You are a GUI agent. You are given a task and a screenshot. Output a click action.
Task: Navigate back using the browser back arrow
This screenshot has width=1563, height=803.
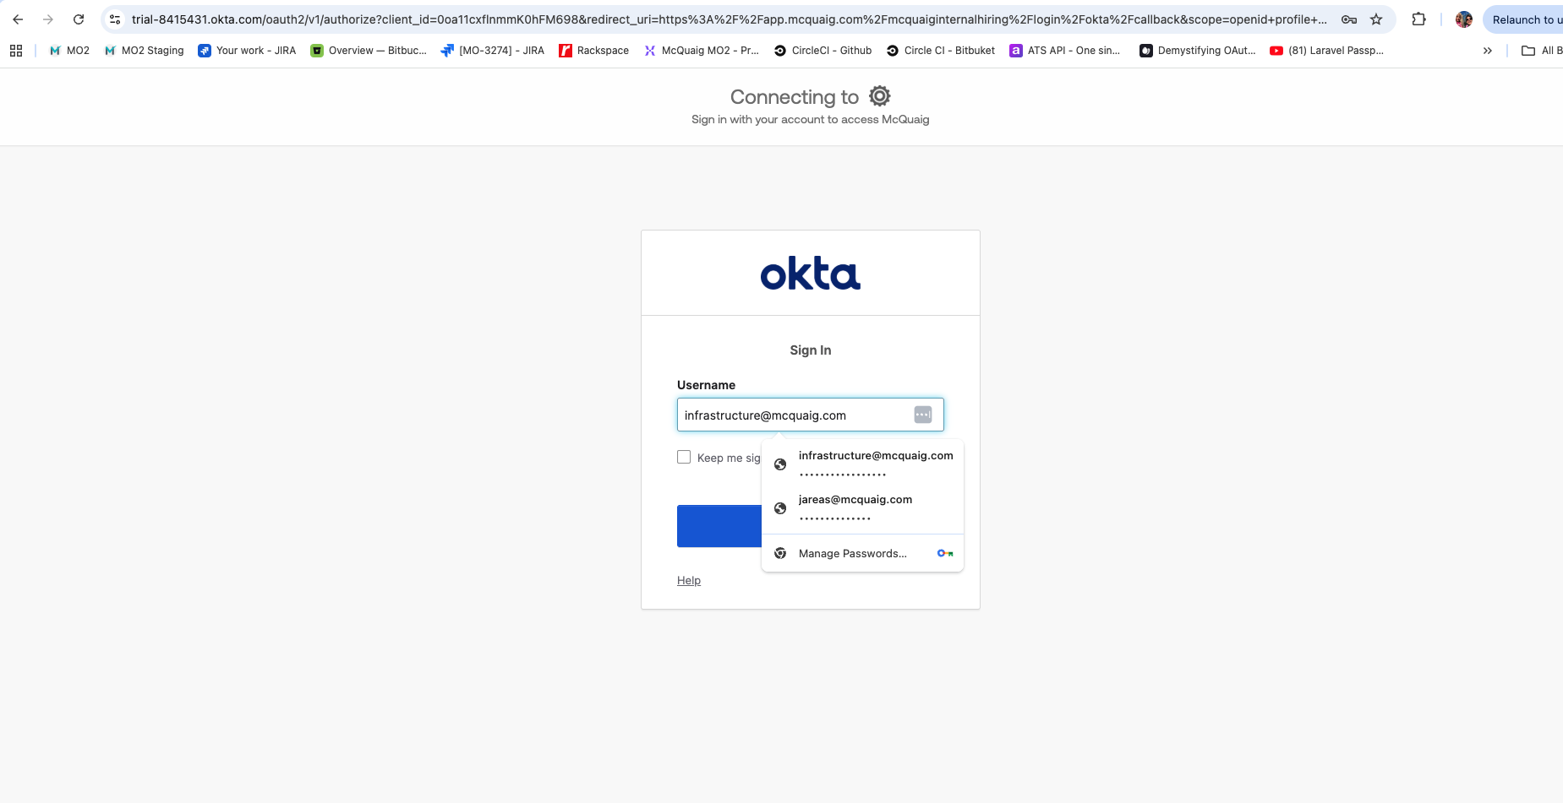point(19,19)
